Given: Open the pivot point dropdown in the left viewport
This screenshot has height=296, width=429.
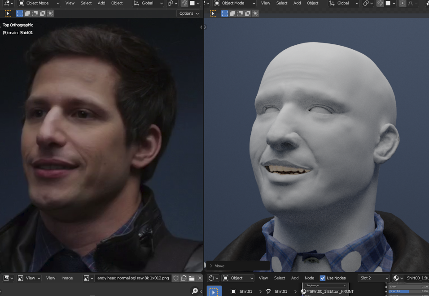Looking at the screenshot, I should click(x=172, y=3).
